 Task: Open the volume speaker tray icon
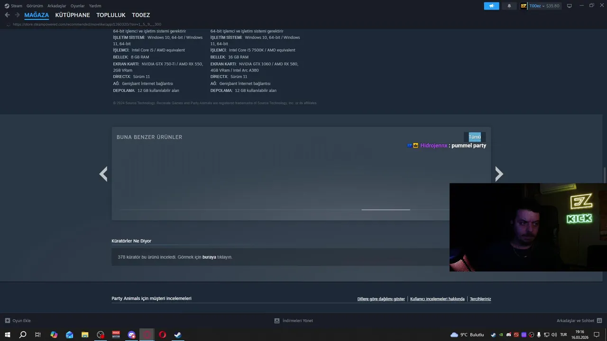point(554,335)
